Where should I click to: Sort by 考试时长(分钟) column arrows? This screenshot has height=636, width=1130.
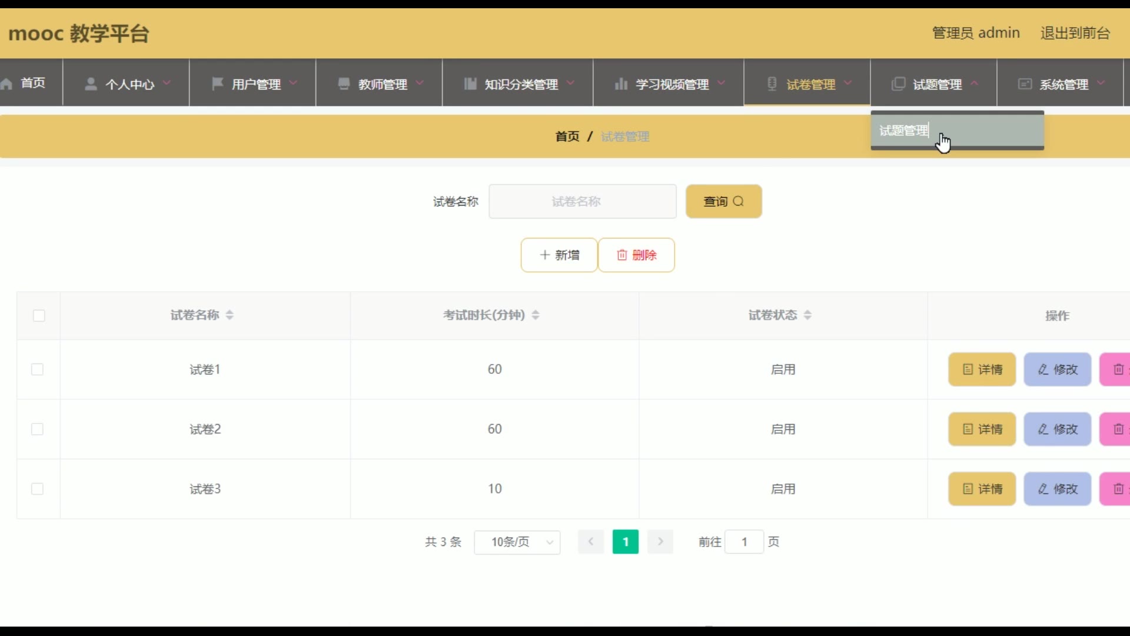click(536, 315)
